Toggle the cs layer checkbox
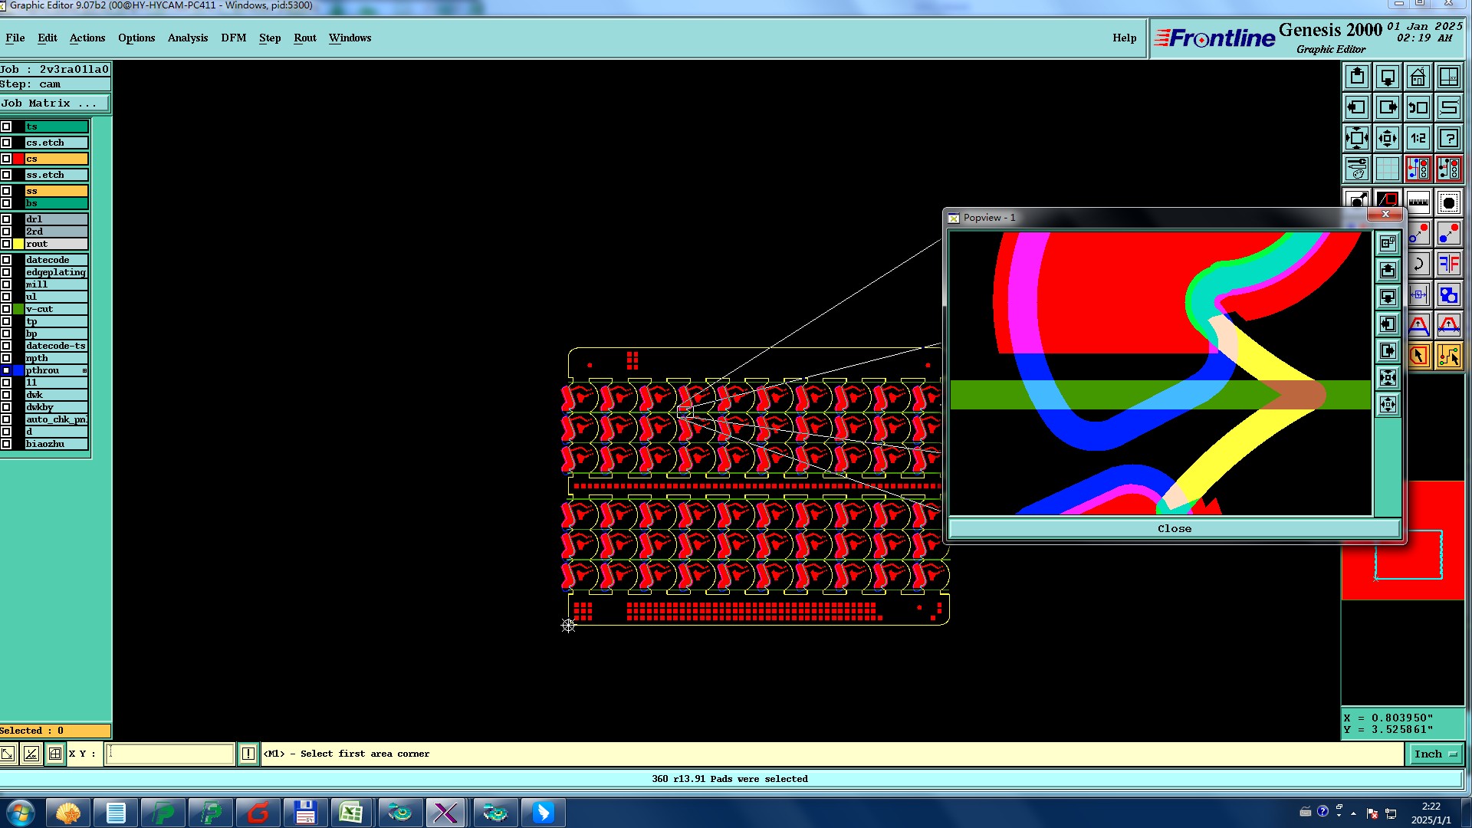The width and height of the screenshot is (1472, 828). (x=6, y=159)
